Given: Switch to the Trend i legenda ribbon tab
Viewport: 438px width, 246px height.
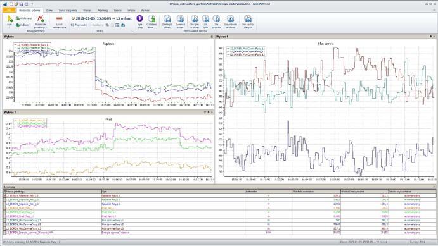Looking at the screenshot, I should coord(68,11).
